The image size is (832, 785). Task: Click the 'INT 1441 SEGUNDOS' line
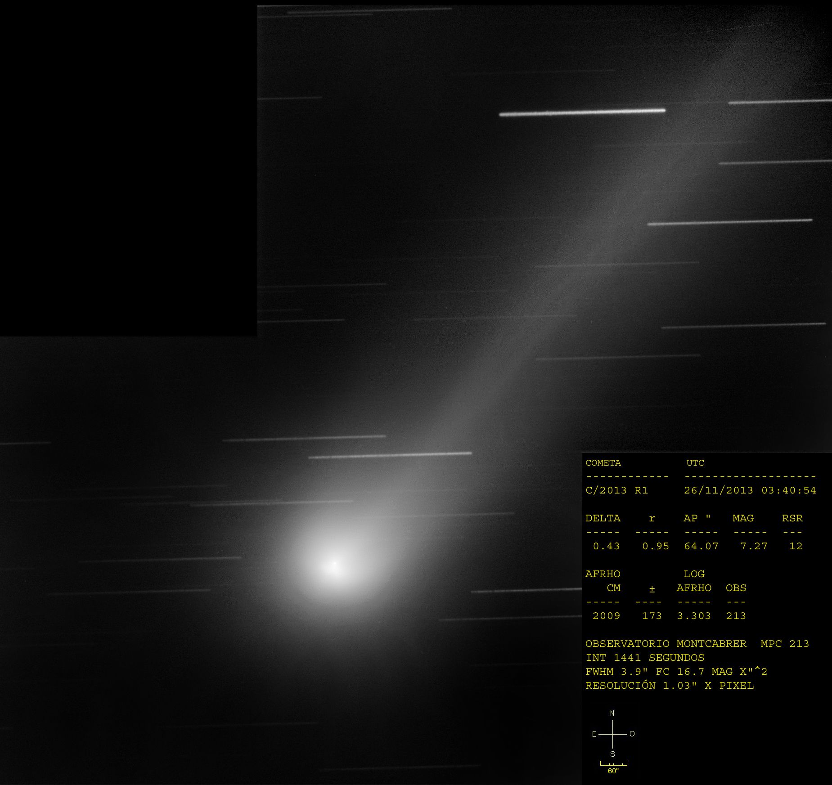pos(645,658)
